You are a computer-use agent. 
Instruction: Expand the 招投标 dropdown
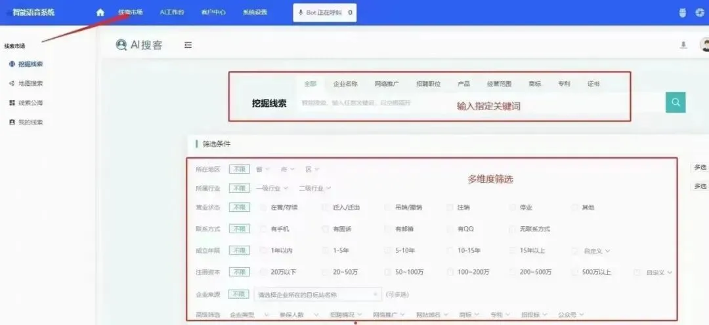pyautogui.click(x=534, y=315)
